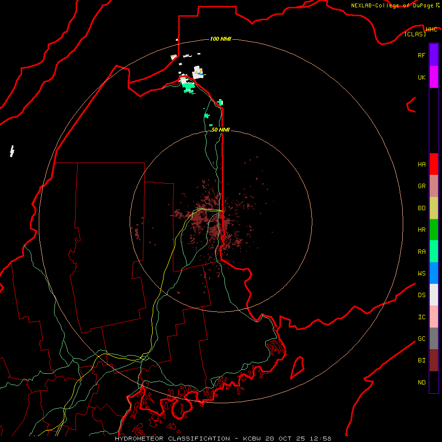Click the small white echo at far left edge

coord(12,151)
